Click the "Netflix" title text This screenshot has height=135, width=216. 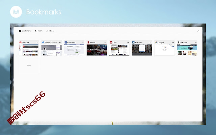(92, 43)
